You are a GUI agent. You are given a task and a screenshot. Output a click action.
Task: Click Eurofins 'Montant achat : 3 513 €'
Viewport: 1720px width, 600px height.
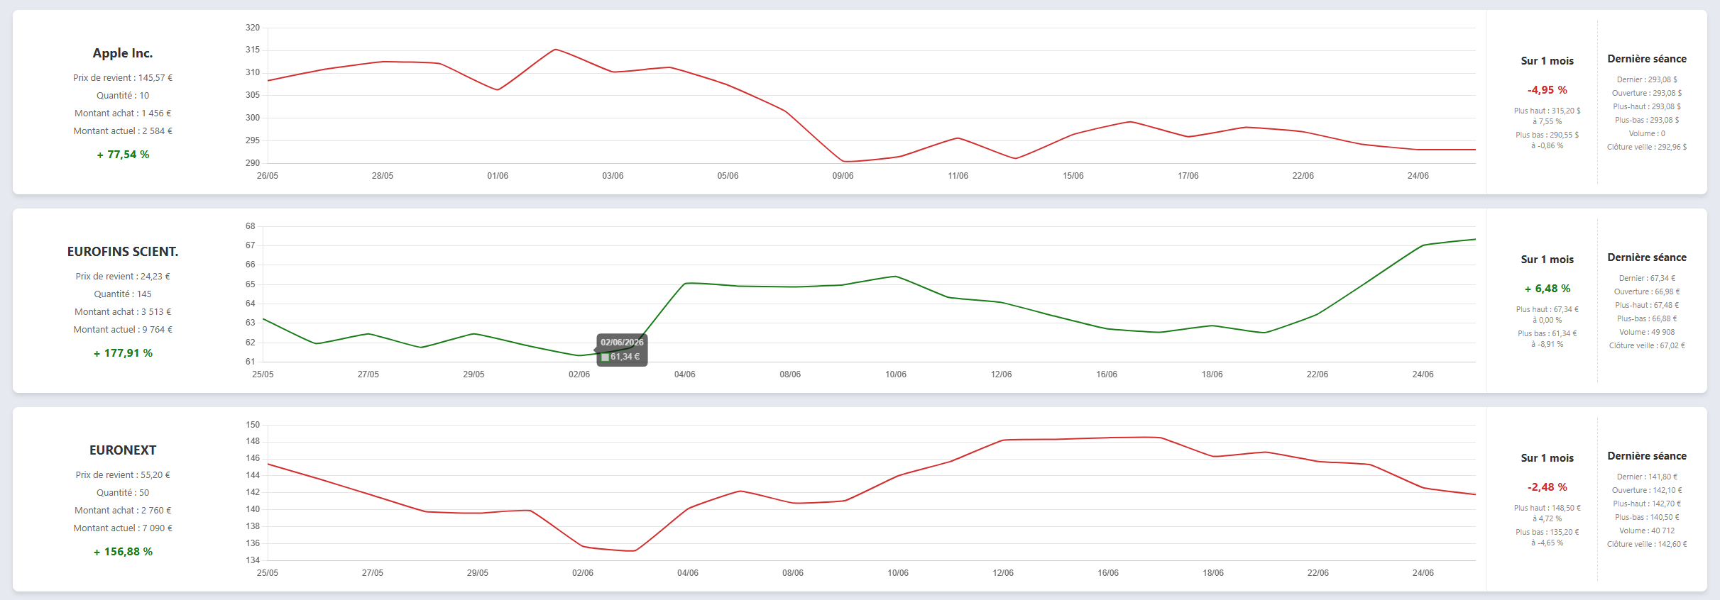point(123,312)
